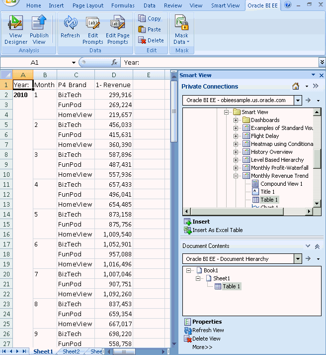Switch to Insert ribbon tab

click(56, 5)
